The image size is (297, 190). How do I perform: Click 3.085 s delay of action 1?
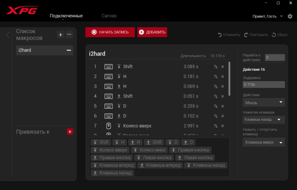(191, 67)
